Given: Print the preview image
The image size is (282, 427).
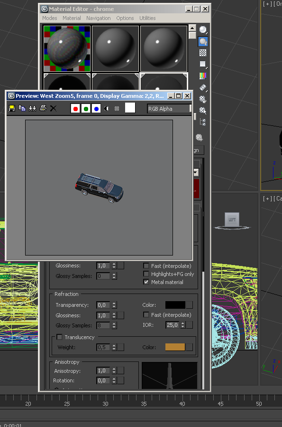Looking at the screenshot, I should pyautogui.click(x=43, y=108).
